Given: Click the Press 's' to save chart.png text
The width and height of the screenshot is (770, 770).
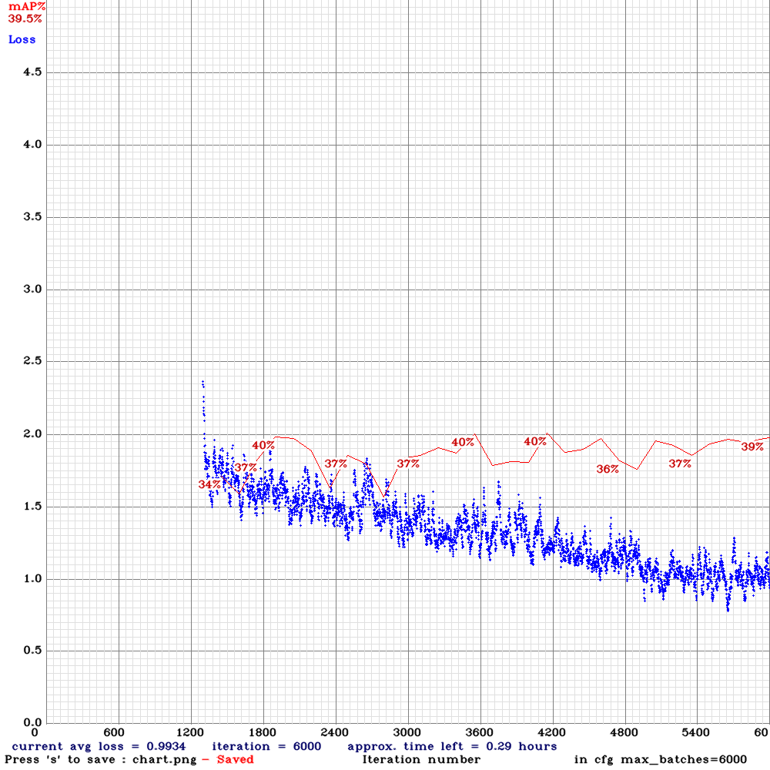Looking at the screenshot, I should tap(101, 759).
